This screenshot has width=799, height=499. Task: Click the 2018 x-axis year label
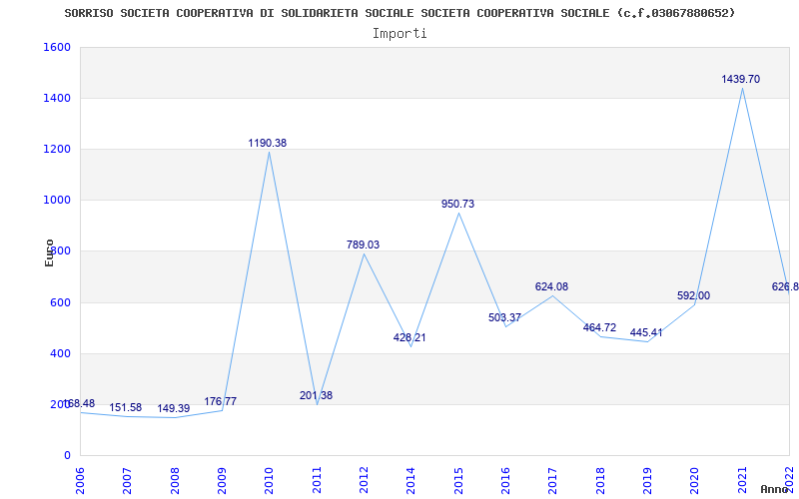click(600, 480)
